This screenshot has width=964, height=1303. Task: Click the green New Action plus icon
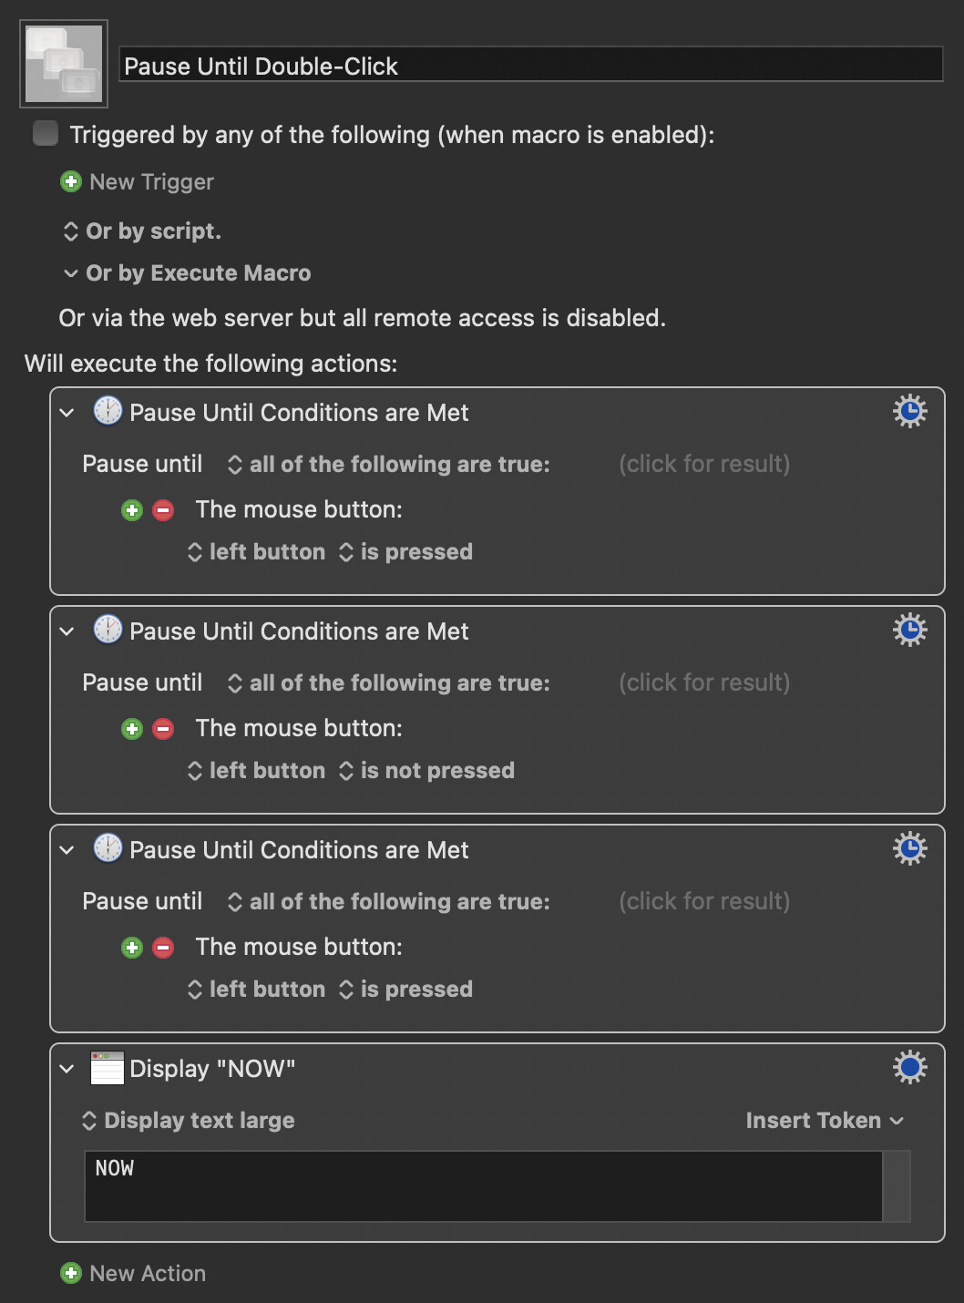[70, 1273]
